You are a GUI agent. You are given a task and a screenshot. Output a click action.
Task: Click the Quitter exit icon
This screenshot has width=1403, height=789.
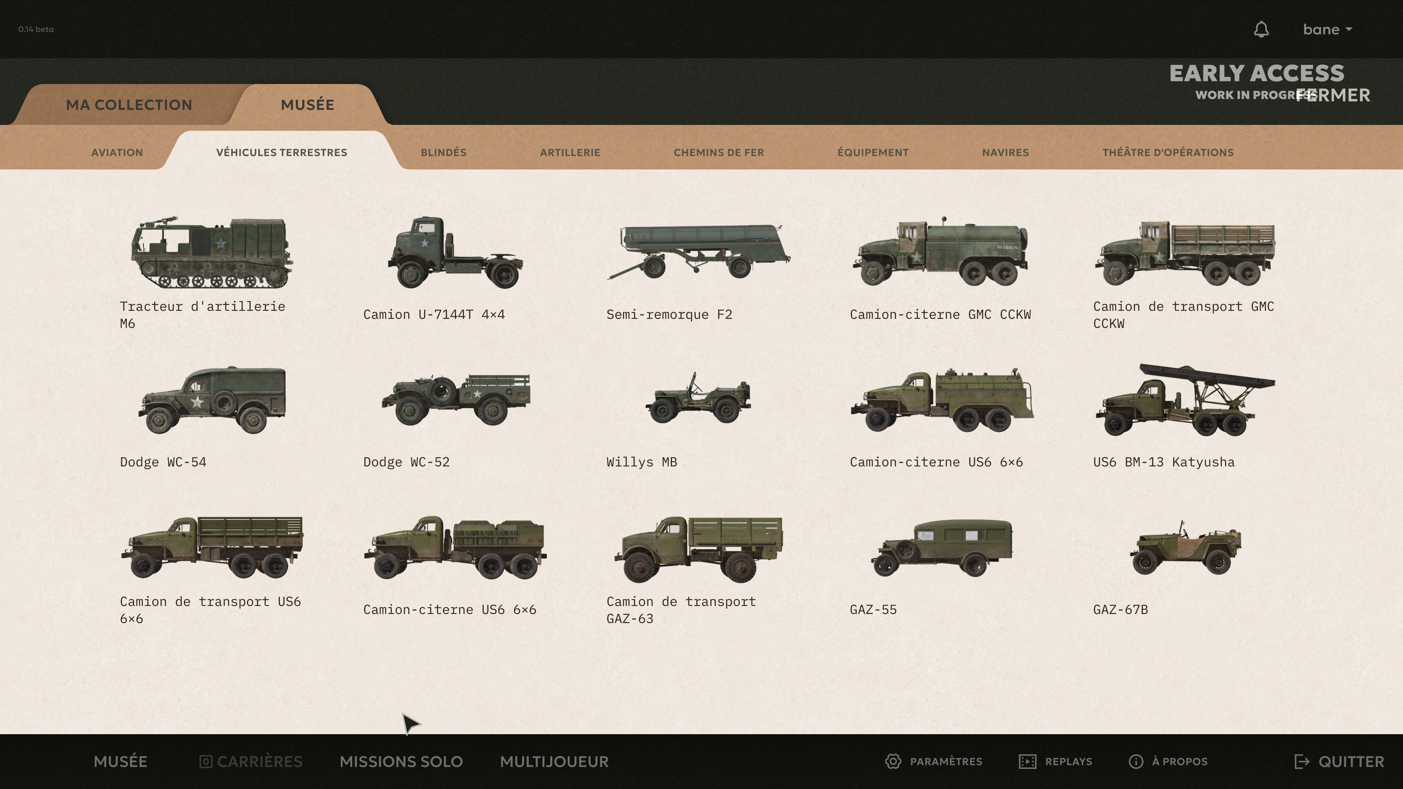1302,761
